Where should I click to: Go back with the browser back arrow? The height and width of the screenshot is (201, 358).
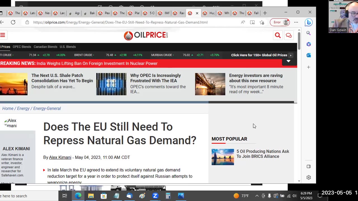2,22
